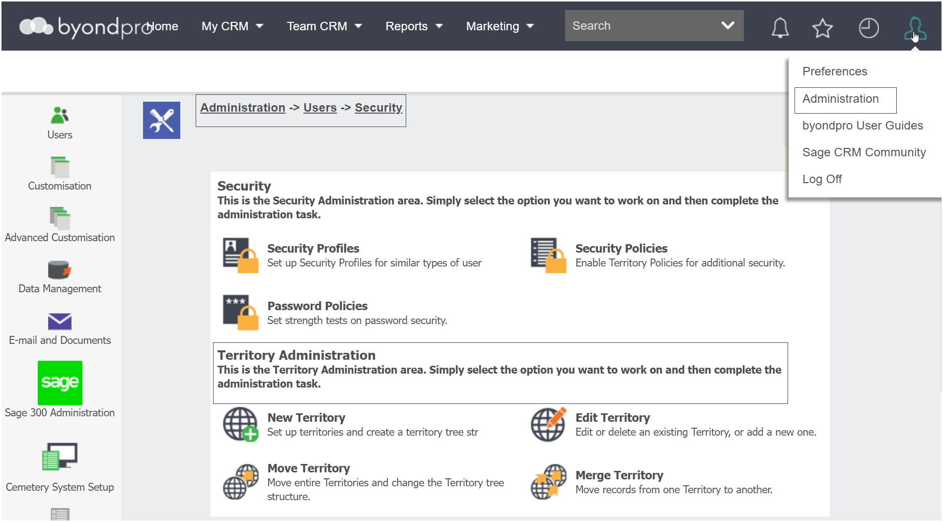
Task: Open the notifications bell icon
Action: pyautogui.click(x=780, y=27)
